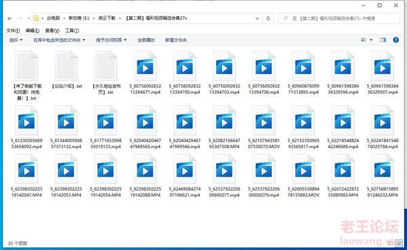Open the recent locations dropdown arrow
Image resolution: width=407 pixels, height=250 pixels.
point(29,18)
